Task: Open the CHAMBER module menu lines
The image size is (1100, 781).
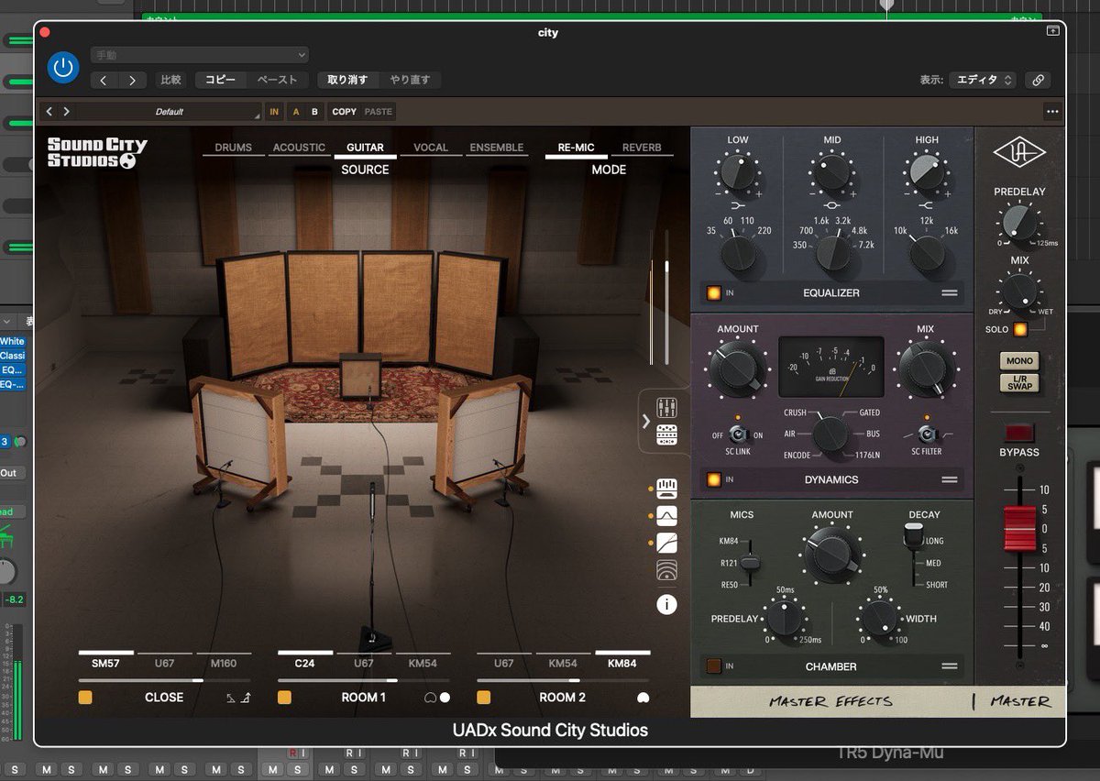Action: point(950,666)
